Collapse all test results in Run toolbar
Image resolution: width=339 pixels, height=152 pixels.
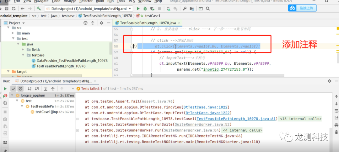pyautogui.click(x=53, y=89)
